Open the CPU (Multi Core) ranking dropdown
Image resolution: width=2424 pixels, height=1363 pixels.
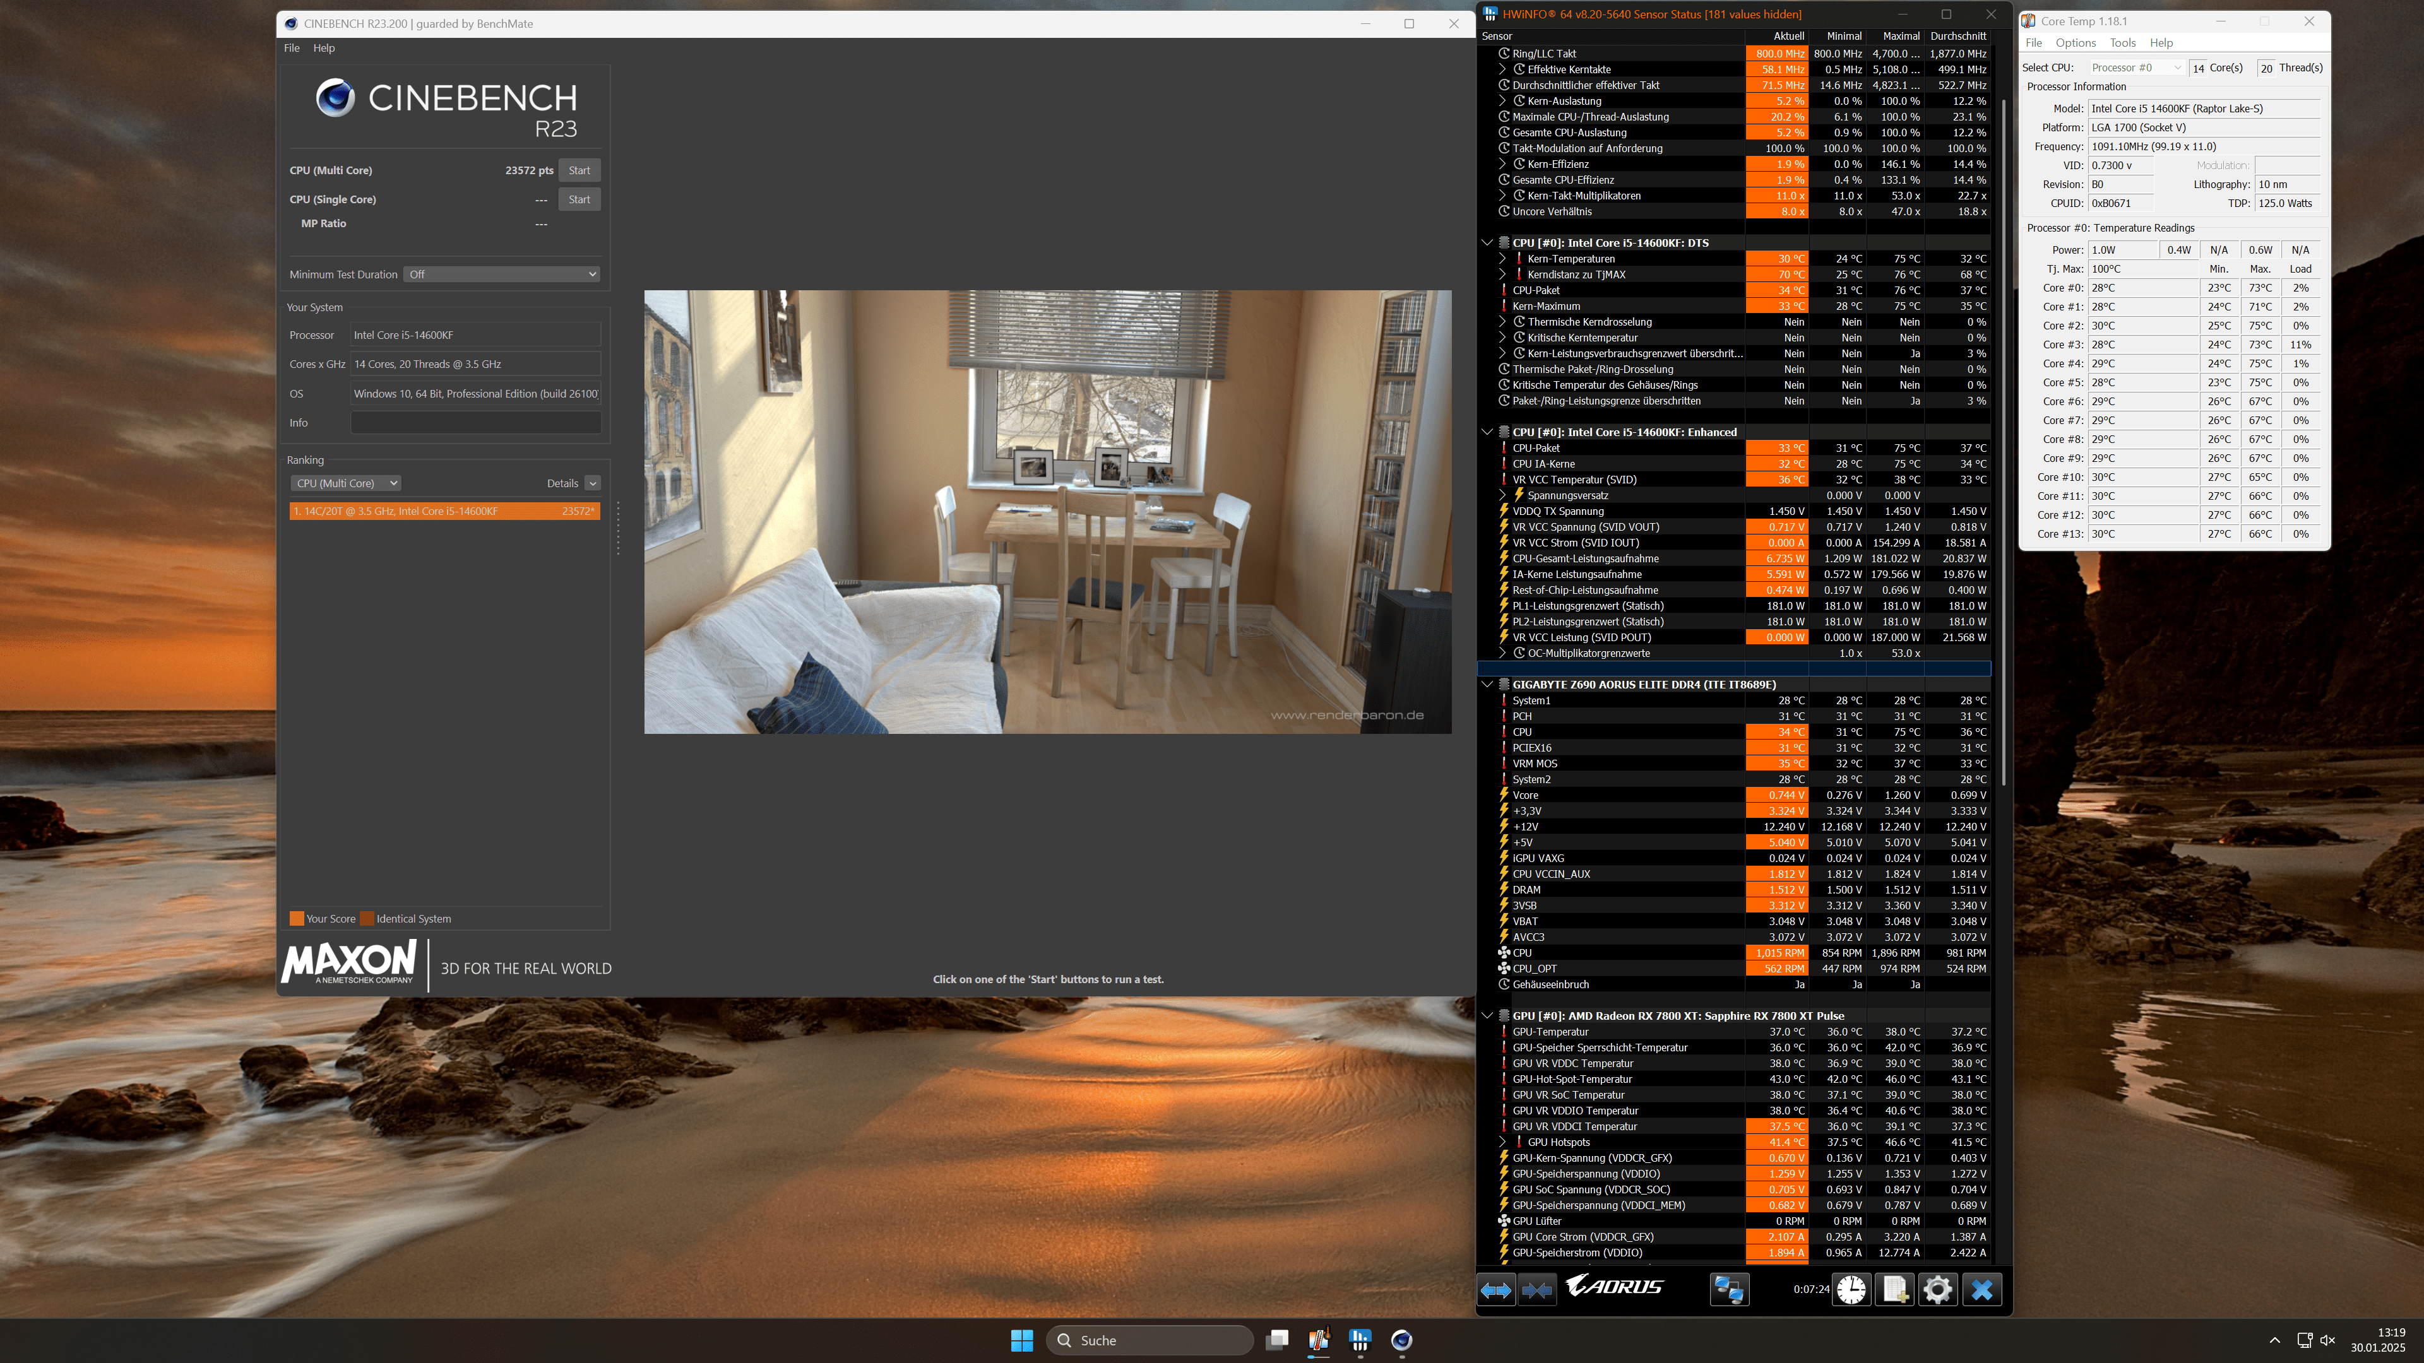pos(345,483)
